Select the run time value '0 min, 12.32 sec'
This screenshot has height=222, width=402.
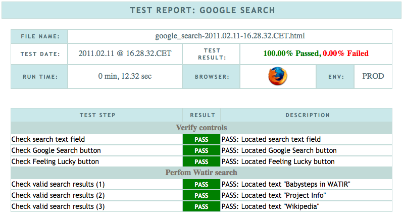click(x=125, y=76)
